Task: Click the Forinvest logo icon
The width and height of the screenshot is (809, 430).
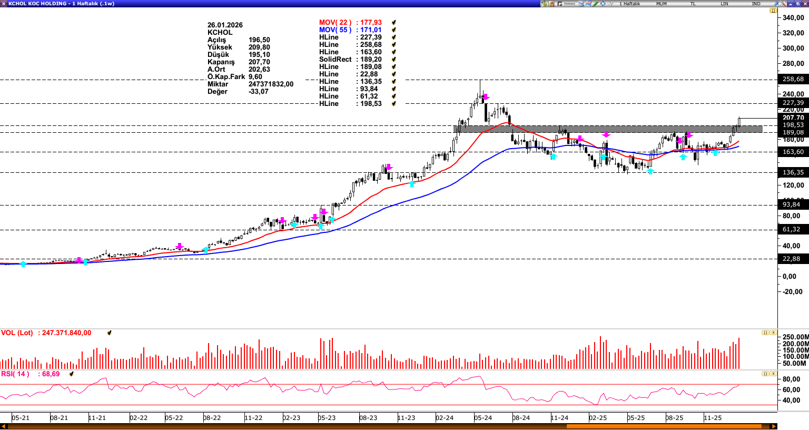Action: pyautogui.click(x=566, y=4)
